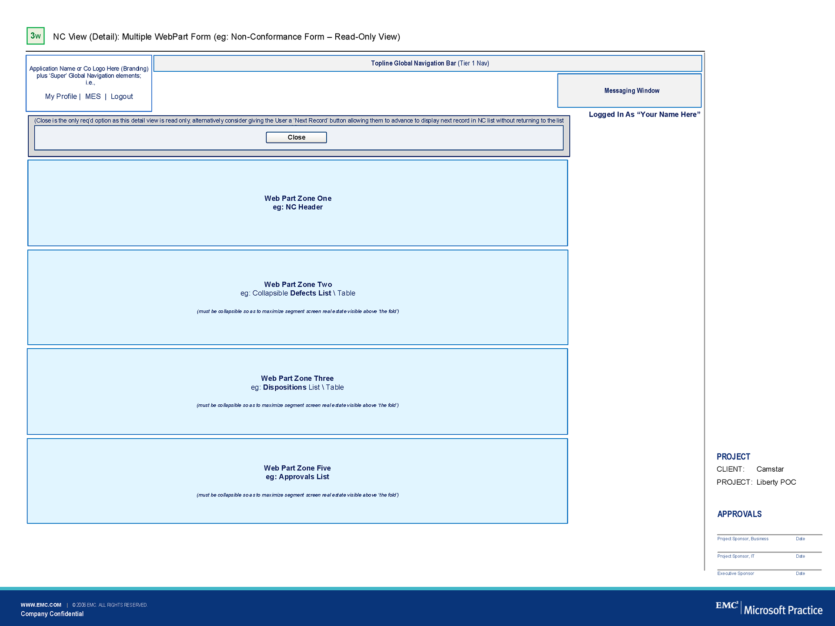Open the My Profile link
The width and height of the screenshot is (835, 626).
61,97
